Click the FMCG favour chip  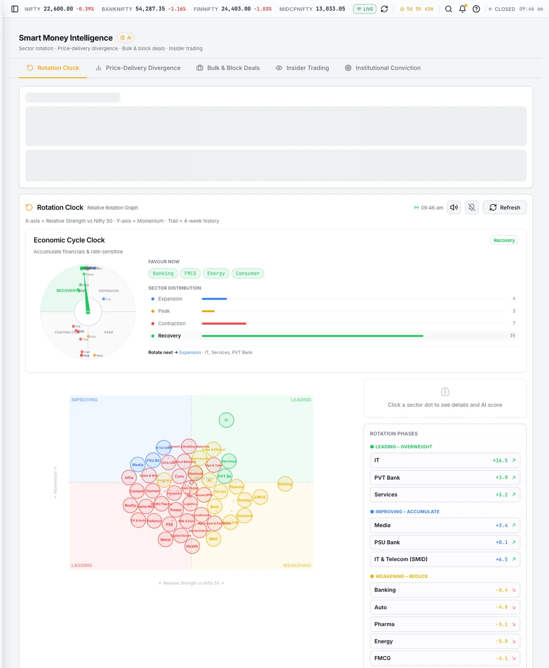tap(190, 274)
